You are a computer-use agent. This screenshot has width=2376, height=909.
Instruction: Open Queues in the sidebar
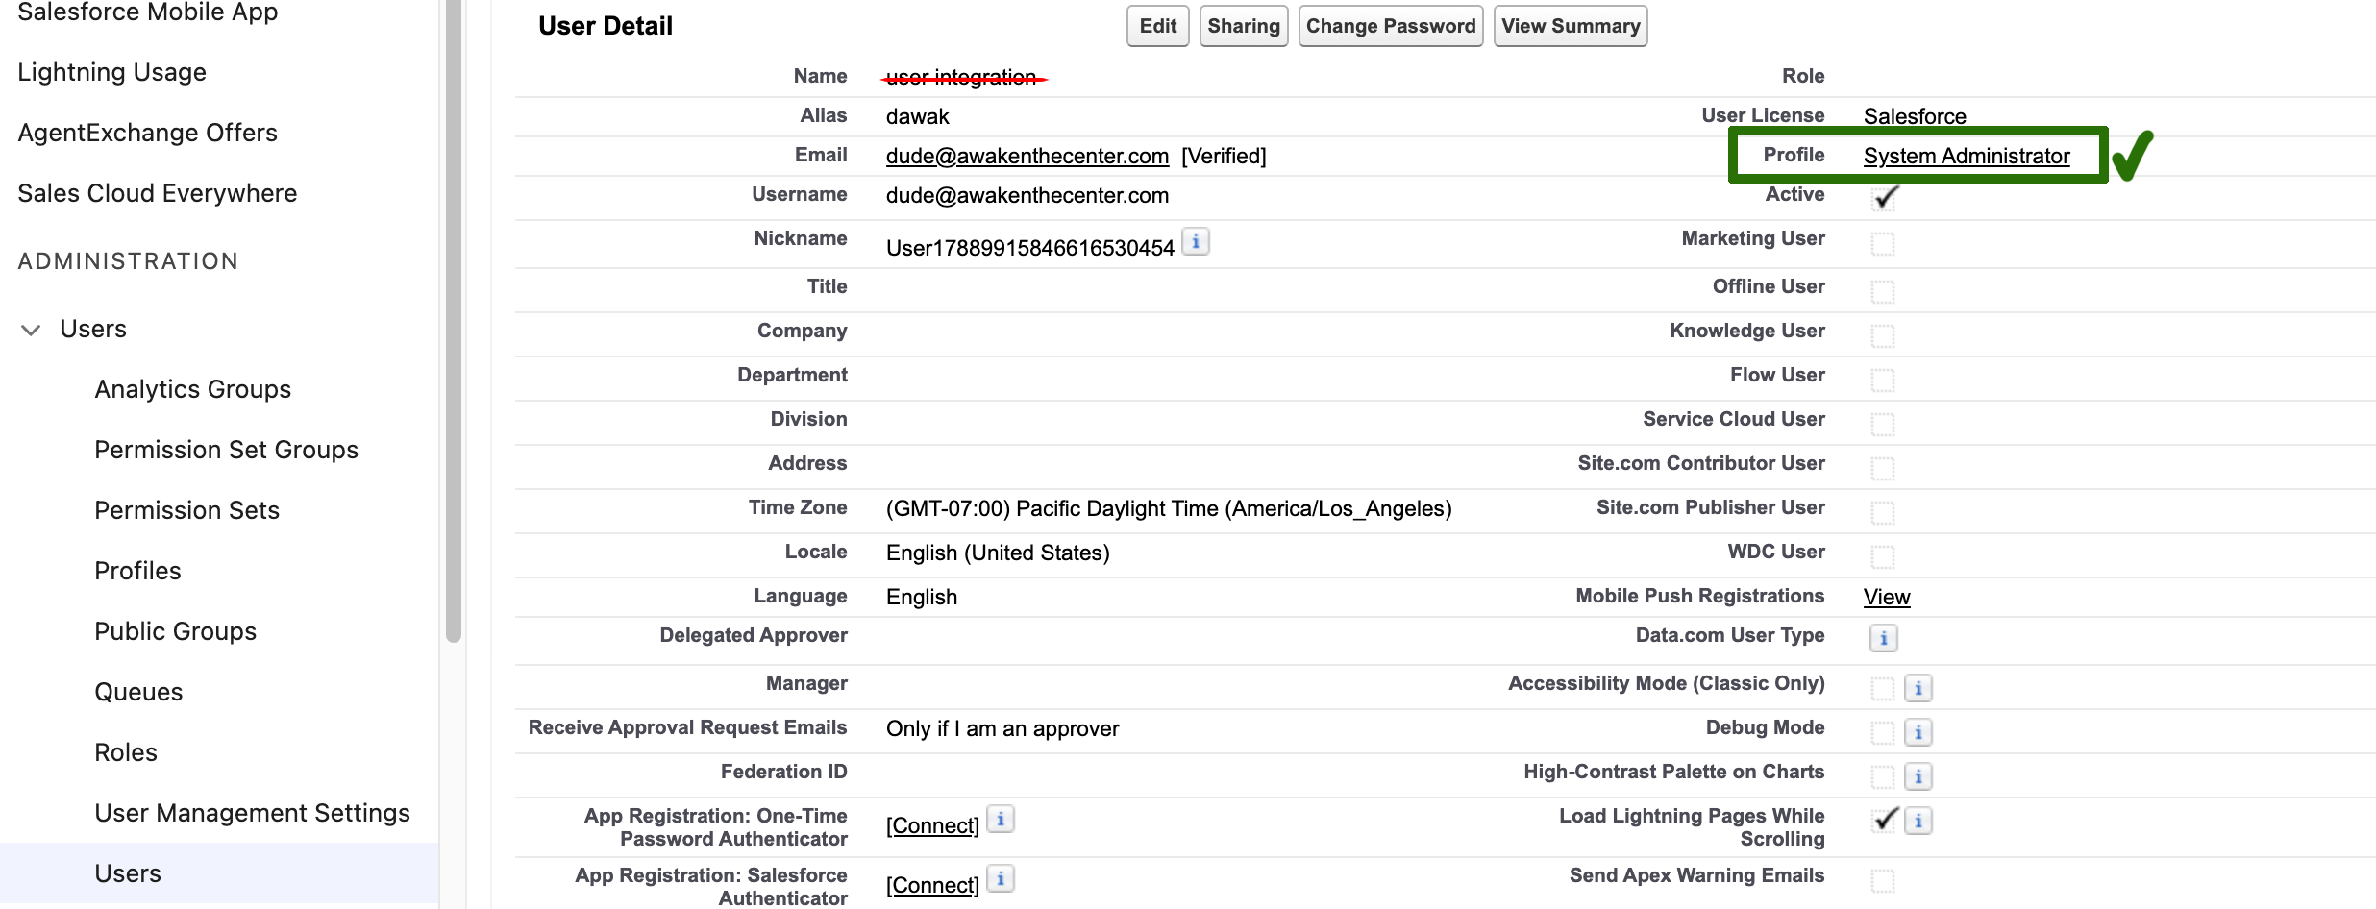click(x=138, y=692)
